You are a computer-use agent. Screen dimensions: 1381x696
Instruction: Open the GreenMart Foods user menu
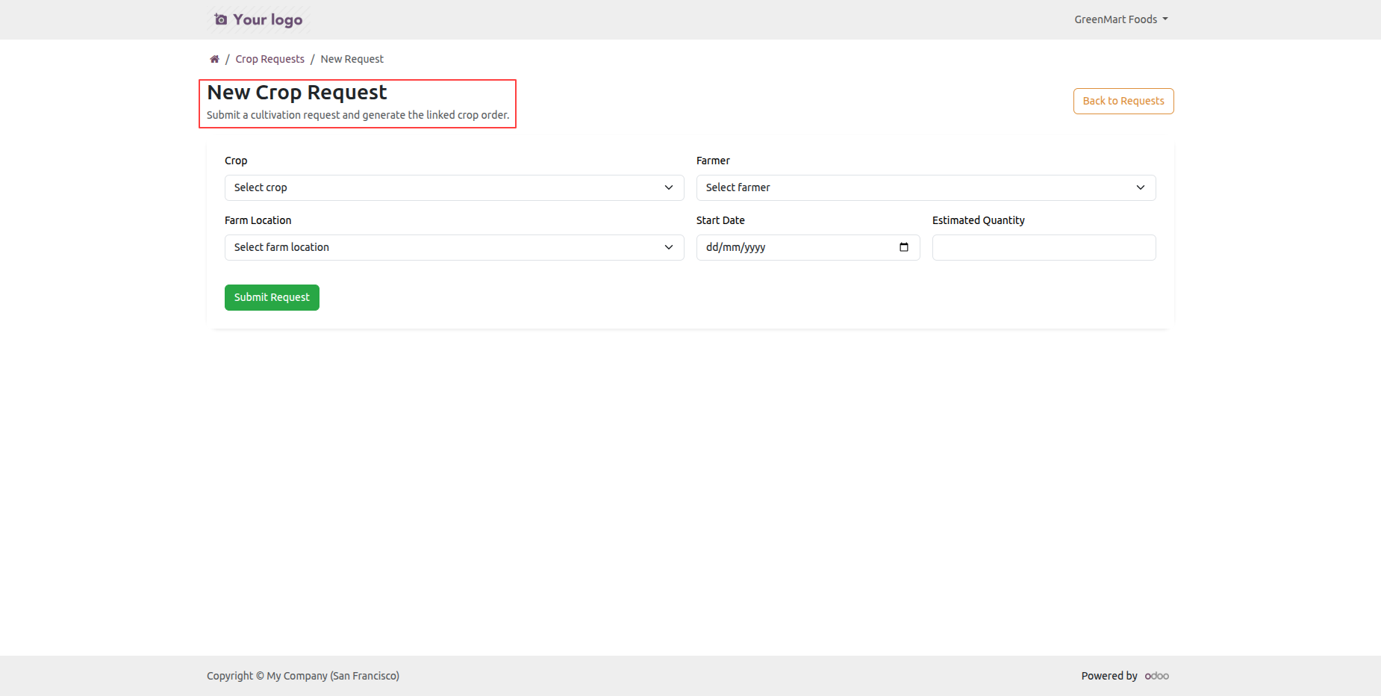coord(1121,19)
